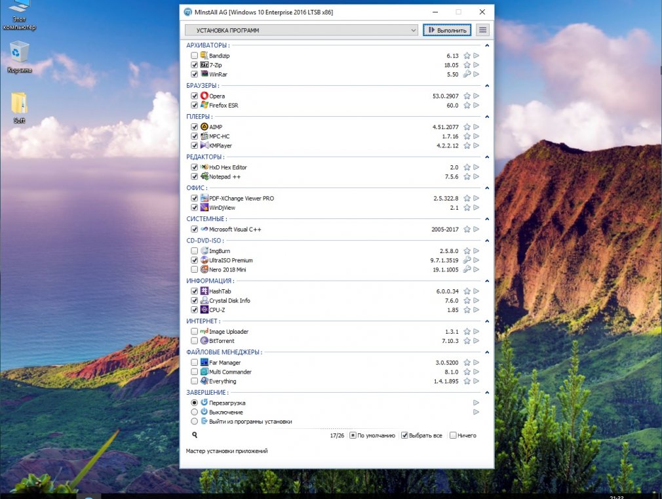This screenshot has width=662, height=499.
Task: Click the Выполнить button
Action: point(447,30)
